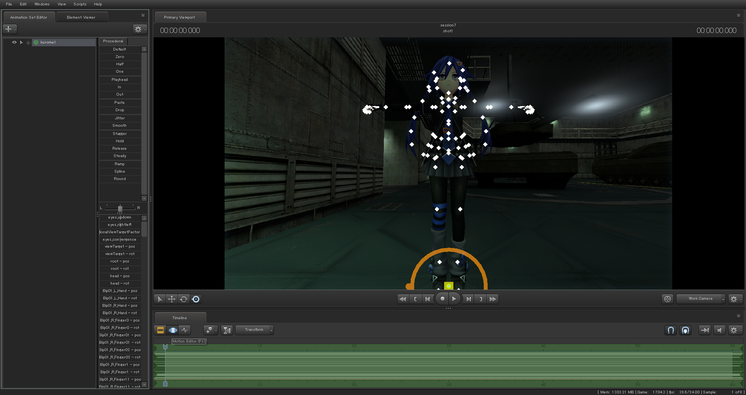Switch to the Clip Editor mode
This screenshot has height=395, width=746.
(x=160, y=330)
